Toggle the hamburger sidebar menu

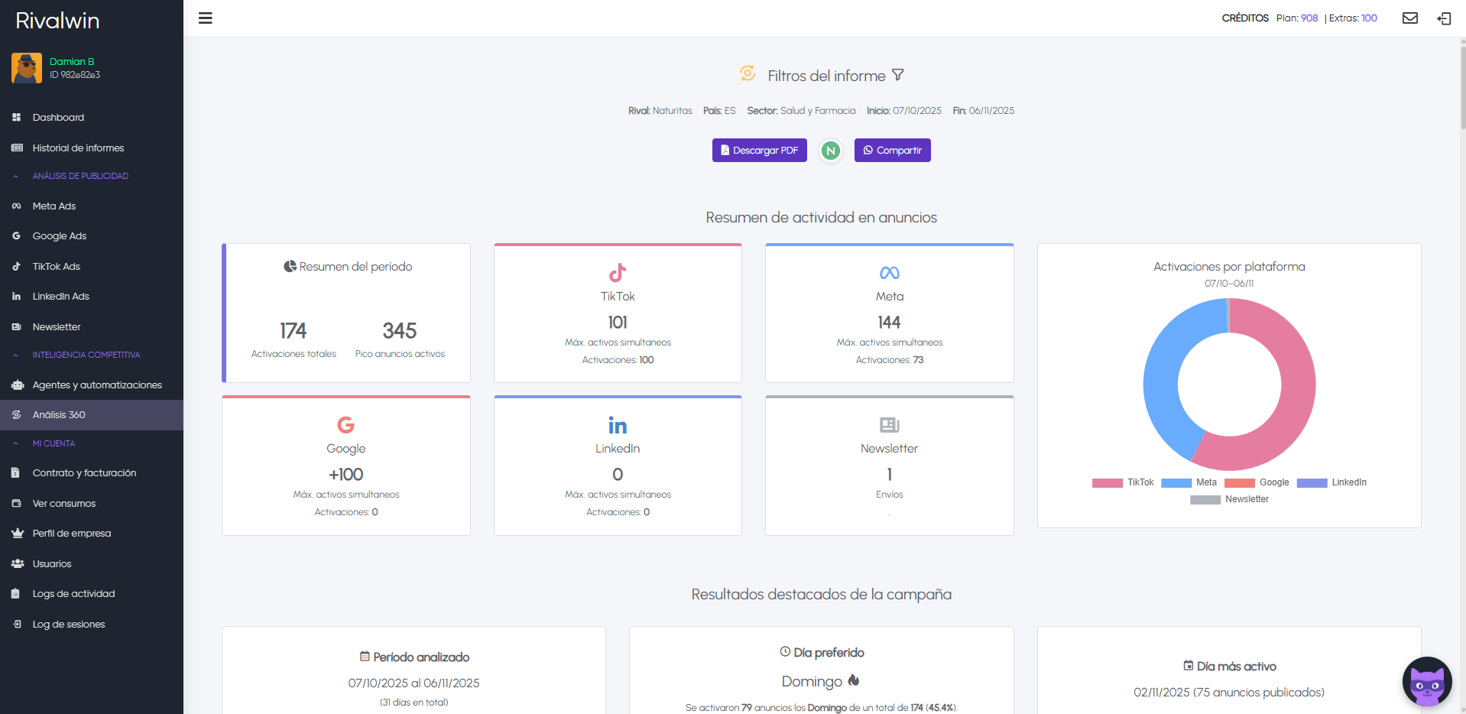click(x=205, y=18)
